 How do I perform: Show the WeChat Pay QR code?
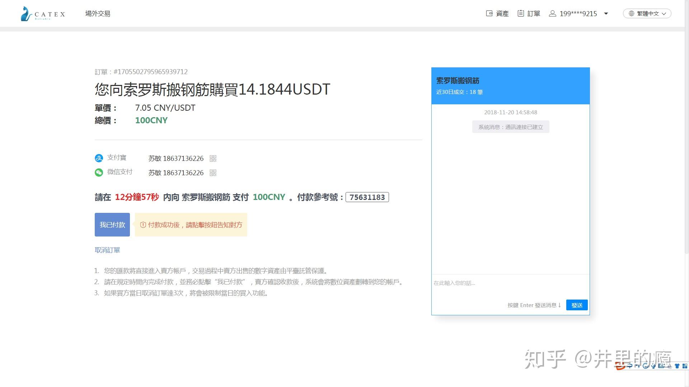click(213, 173)
